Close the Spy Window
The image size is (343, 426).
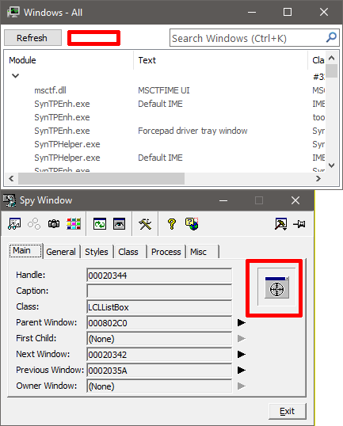(295, 200)
